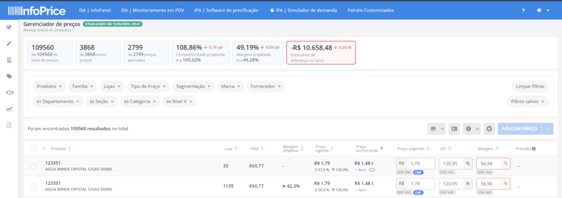
Task: Sort by PMZ column arrows
Action: click(x=262, y=149)
